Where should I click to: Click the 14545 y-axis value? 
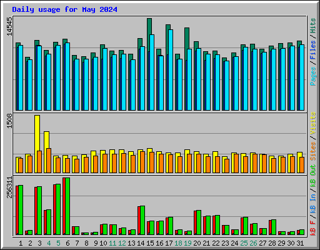(x=9, y=26)
